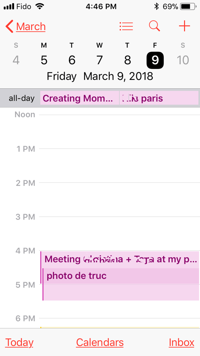This screenshot has height=356, width=200.
Task: Tap the Wi-Fi status icon
Action: [x=39, y=7]
